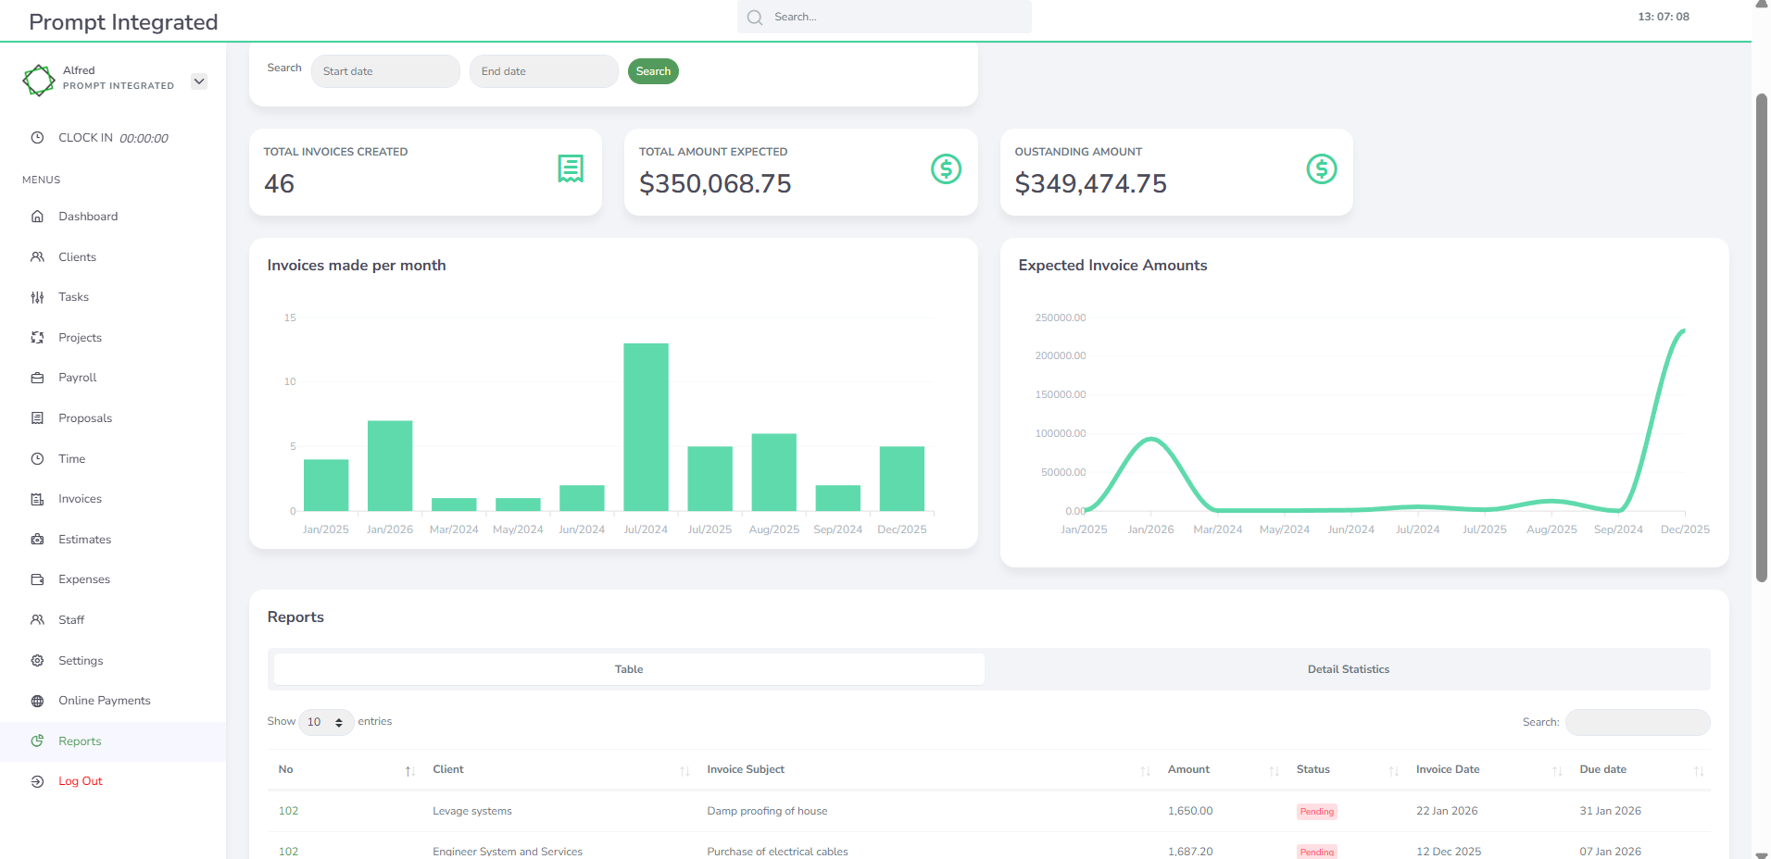Image resolution: width=1771 pixels, height=859 pixels.
Task: Click the Dashboard home icon in sidebar
Action: pyautogui.click(x=37, y=217)
